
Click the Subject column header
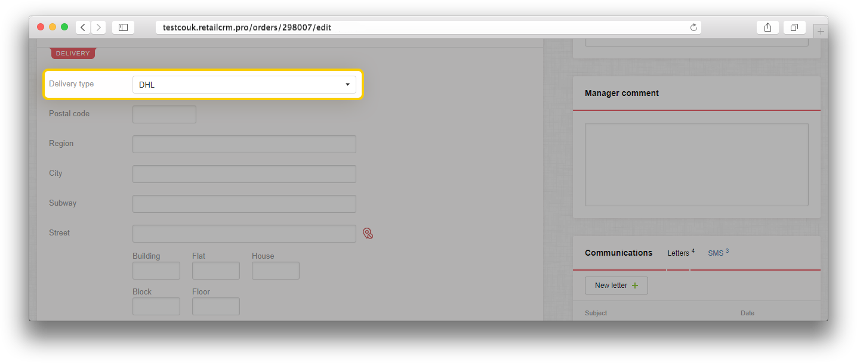tap(596, 313)
